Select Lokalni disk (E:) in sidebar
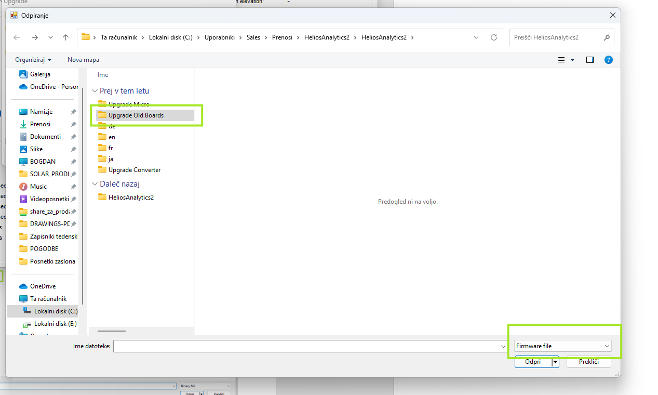The height and width of the screenshot is (395, 658). click(49, 324)
